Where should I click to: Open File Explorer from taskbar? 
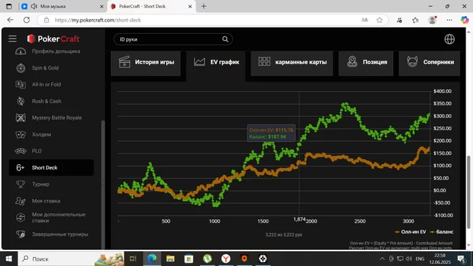click(x=170, y=259)
